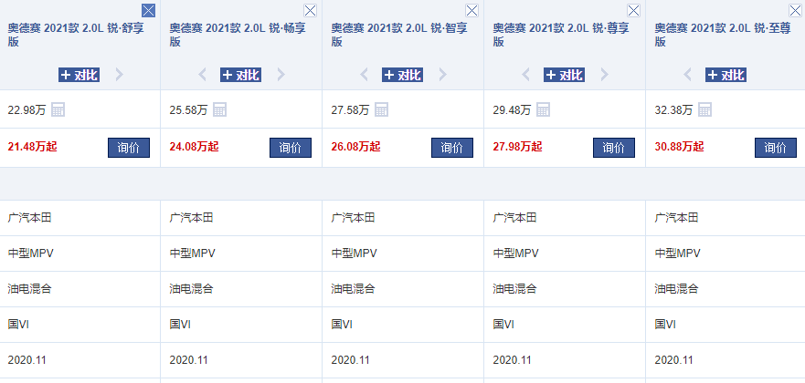Click 中型MPV in 锐·畅享版 column
The image size is (805, 383).
(192, 253)
